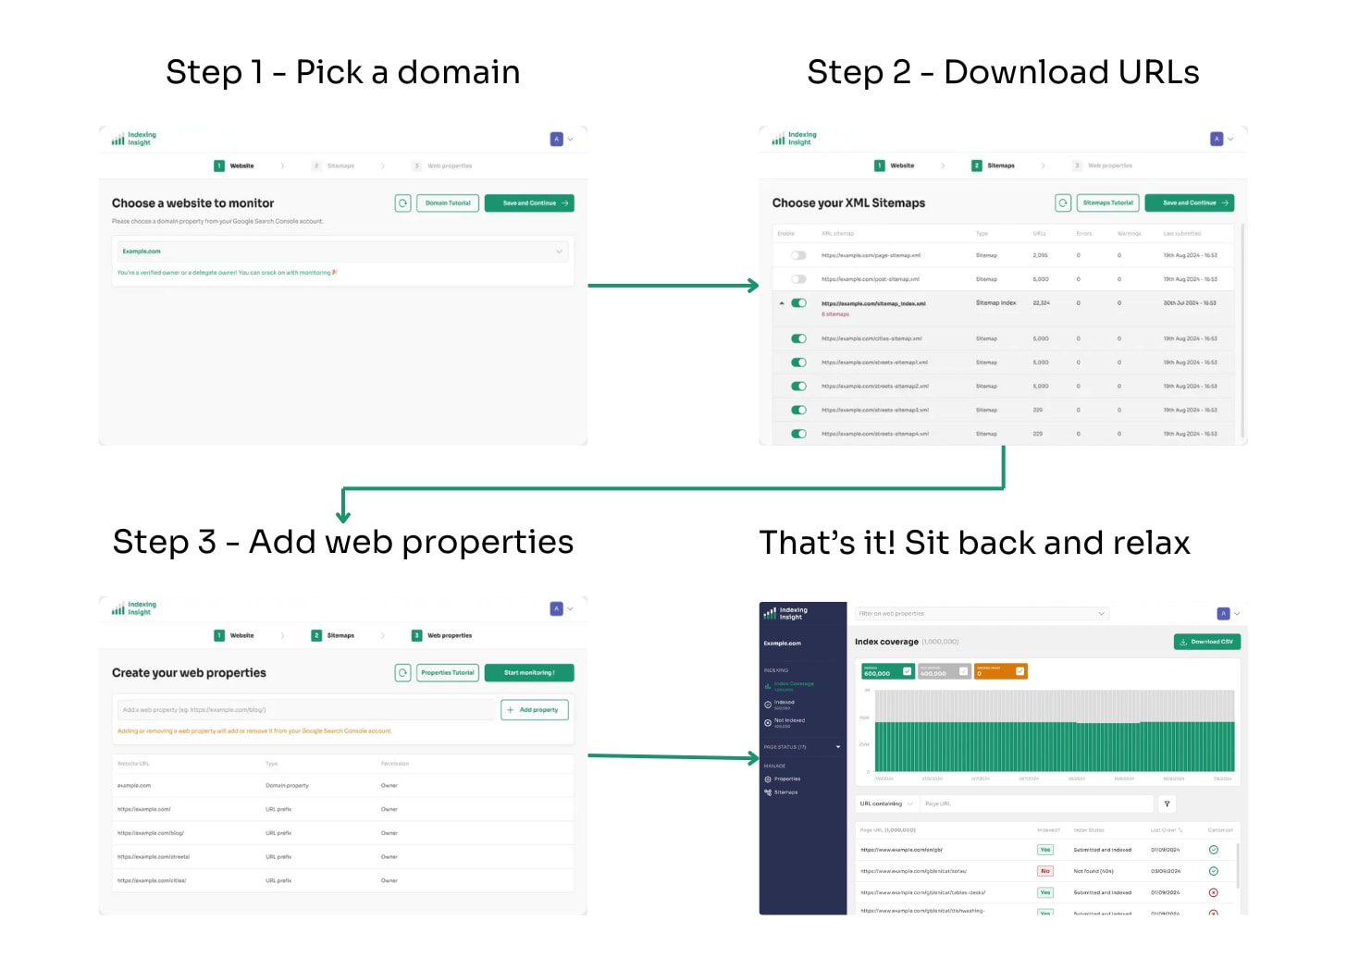Expand PAGE STATUS (17) section in sidebar
This screenshot has width=1347, height=969.
pos(802,747)
